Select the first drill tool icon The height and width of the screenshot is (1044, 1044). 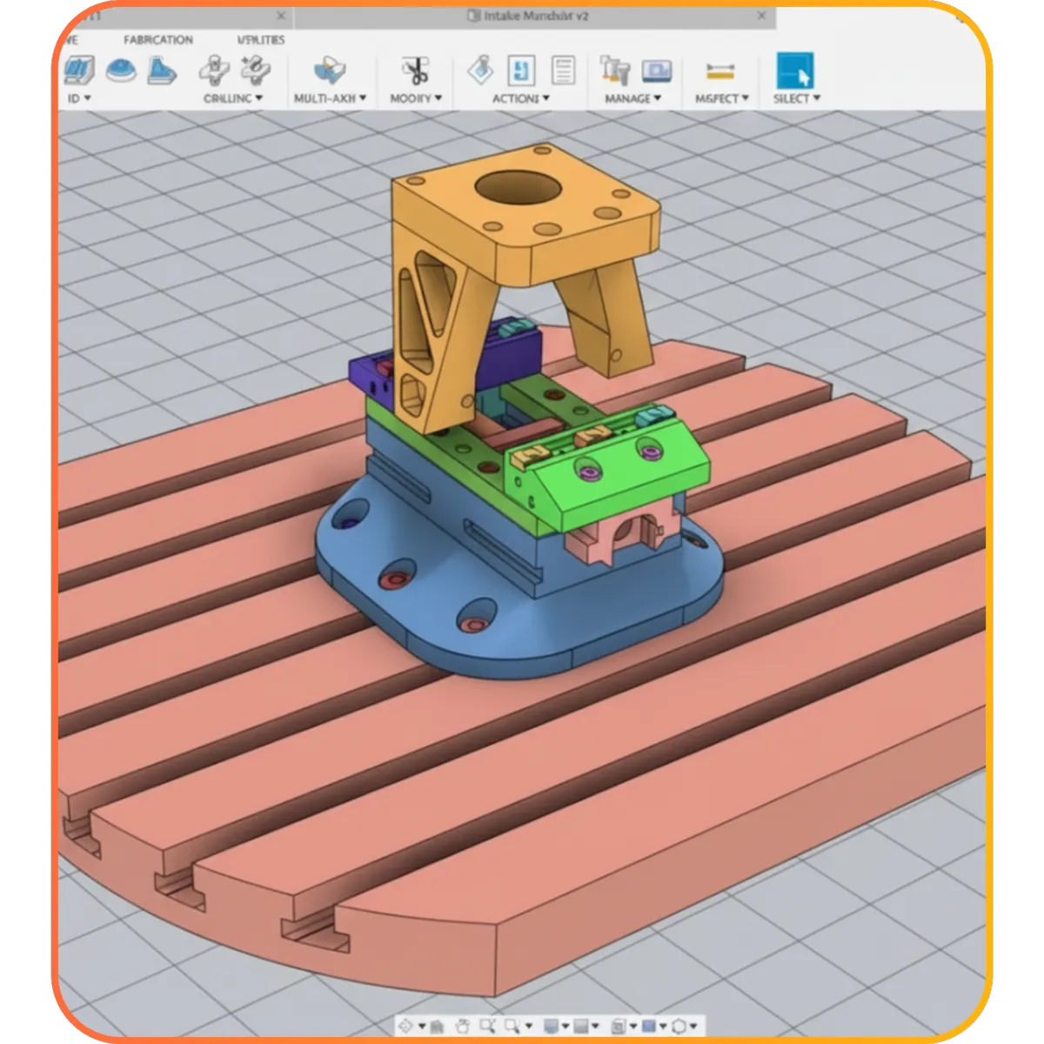(x=214, y=70)
